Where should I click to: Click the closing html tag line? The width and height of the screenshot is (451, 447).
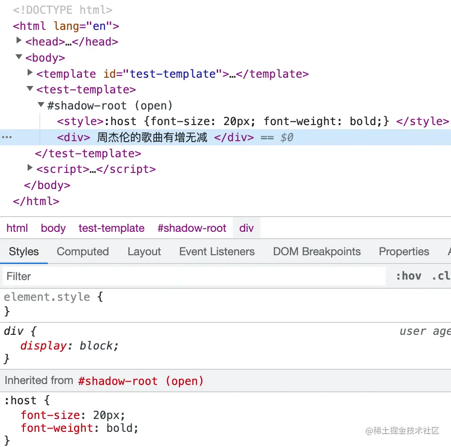(36, 201)
